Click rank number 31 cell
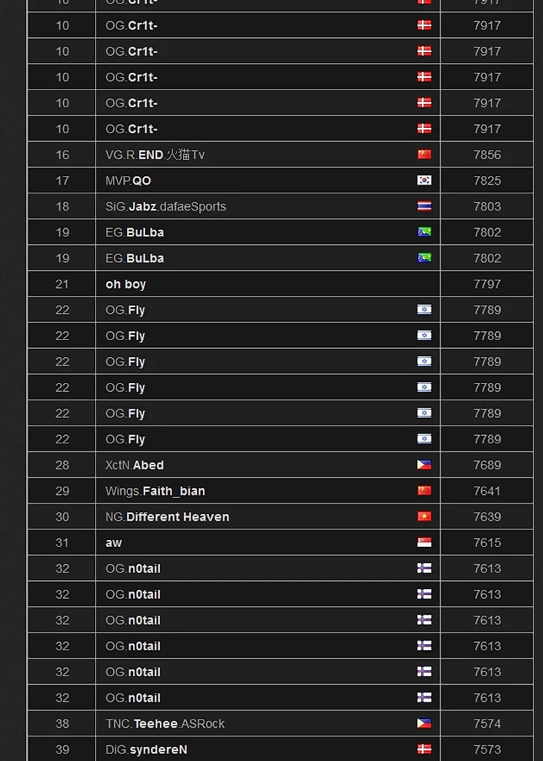543x761 pixels. (62, 542)
